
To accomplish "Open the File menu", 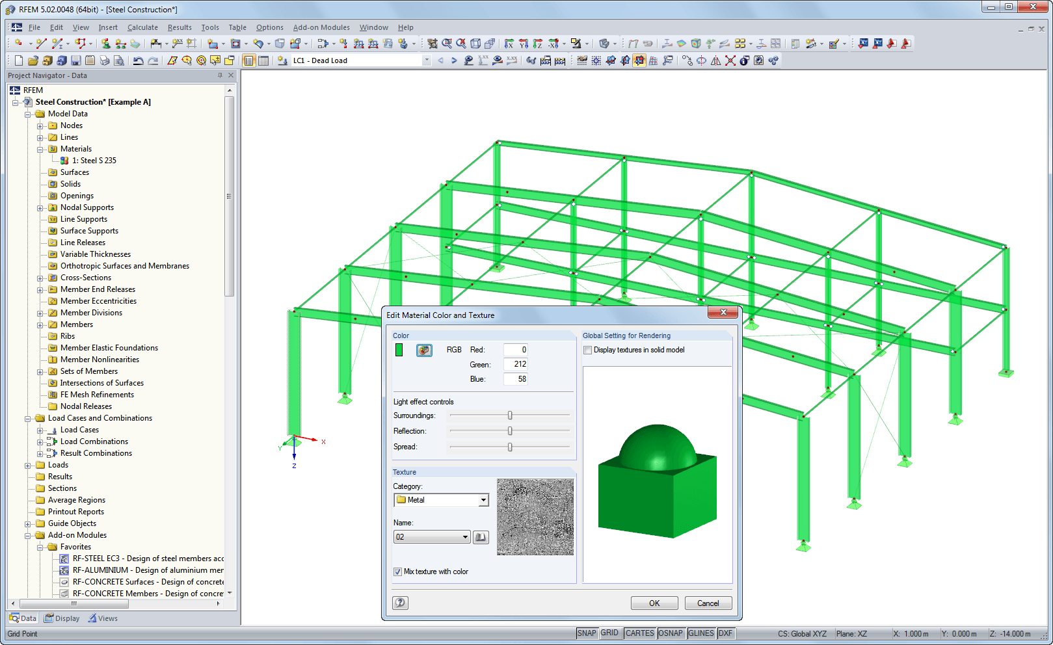I will click(34, 27).
